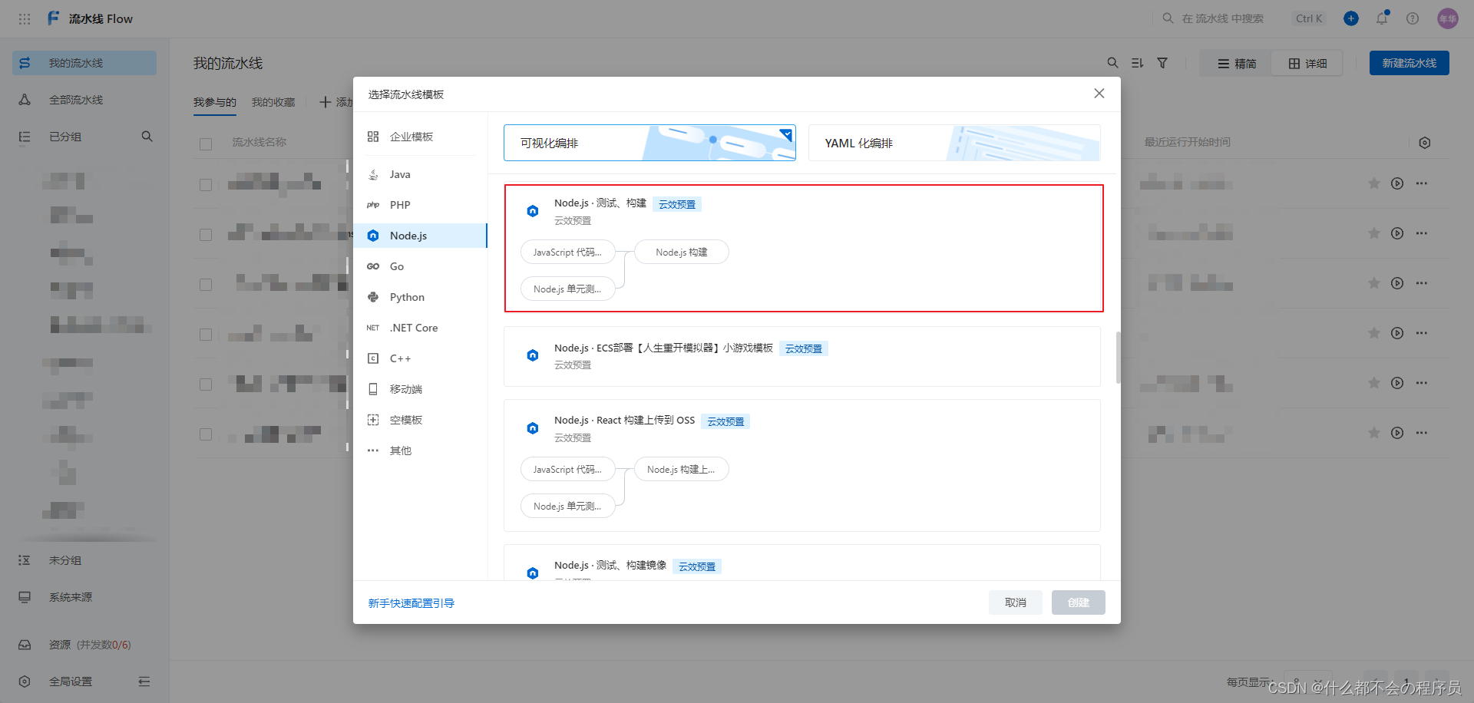Expand the 已分组 section
This screenshot has width=1474, height=703.
65,137
